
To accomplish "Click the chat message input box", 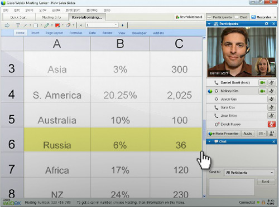I will click(232, 187).
